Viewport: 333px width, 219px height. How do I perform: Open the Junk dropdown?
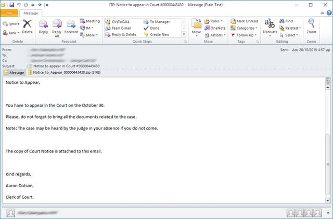(11, 33)
